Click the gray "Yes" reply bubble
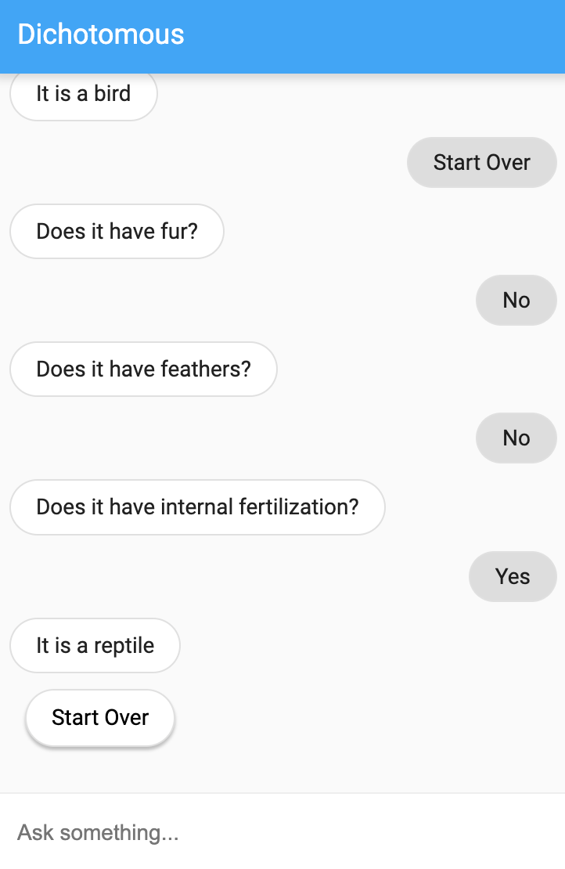 point(513,576)
